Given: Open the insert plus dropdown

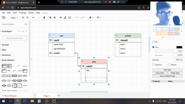Looking at the screenshot, I should pos(91,18).
